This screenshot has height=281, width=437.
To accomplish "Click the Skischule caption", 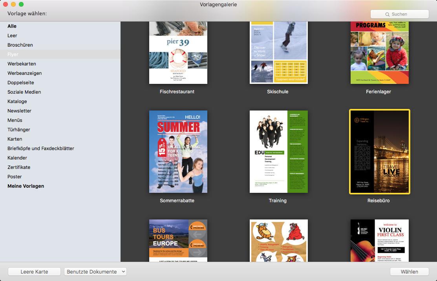I will [x=278, y=92].
